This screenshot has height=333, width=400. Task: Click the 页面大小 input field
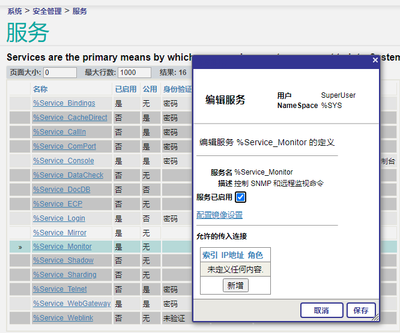click(x=60, y=73)
